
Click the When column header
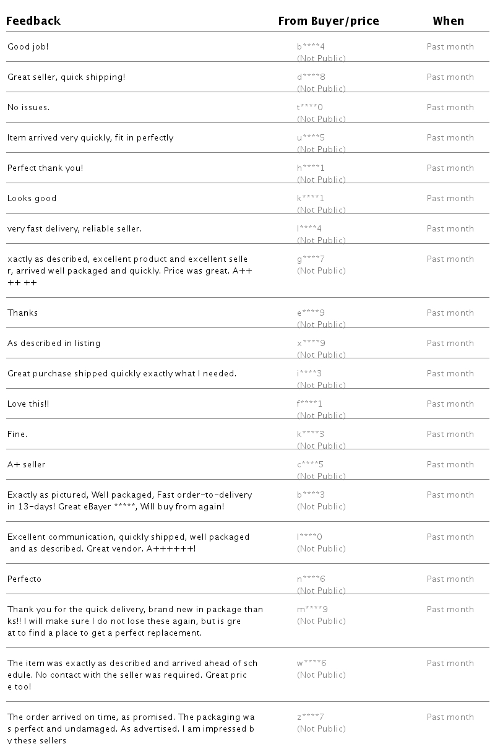(x=448, y=21)
